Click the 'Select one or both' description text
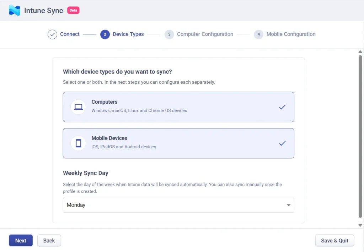 pyautogui.click(x=139, y=82)
